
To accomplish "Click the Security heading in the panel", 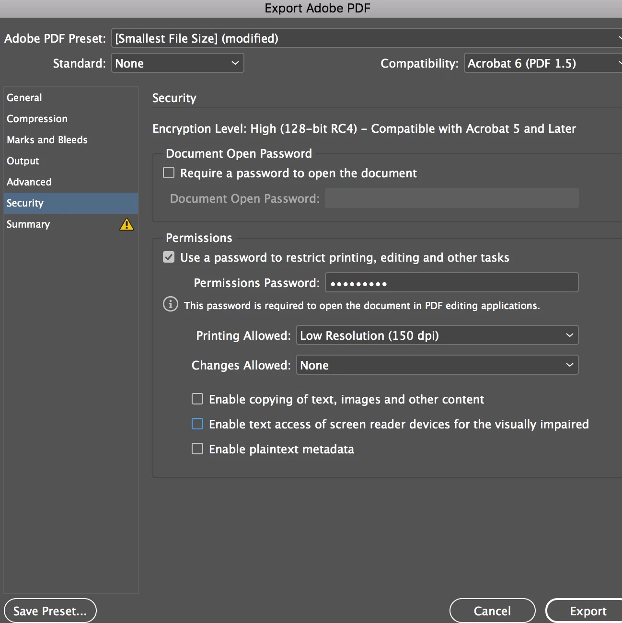I will (x=174, y=98).
